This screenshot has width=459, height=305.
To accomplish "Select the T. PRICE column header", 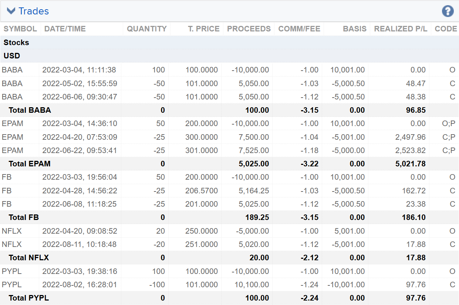I will tap(204, 29).
